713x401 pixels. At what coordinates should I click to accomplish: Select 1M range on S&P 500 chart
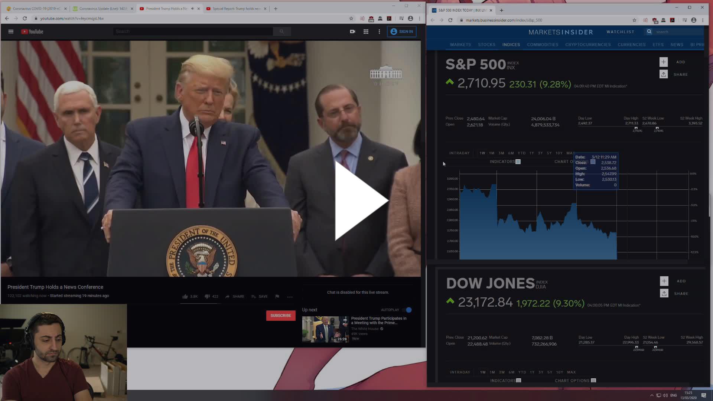(x=492, y=153)
